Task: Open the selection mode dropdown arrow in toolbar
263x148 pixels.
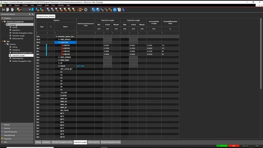Action: click(21, 10)
